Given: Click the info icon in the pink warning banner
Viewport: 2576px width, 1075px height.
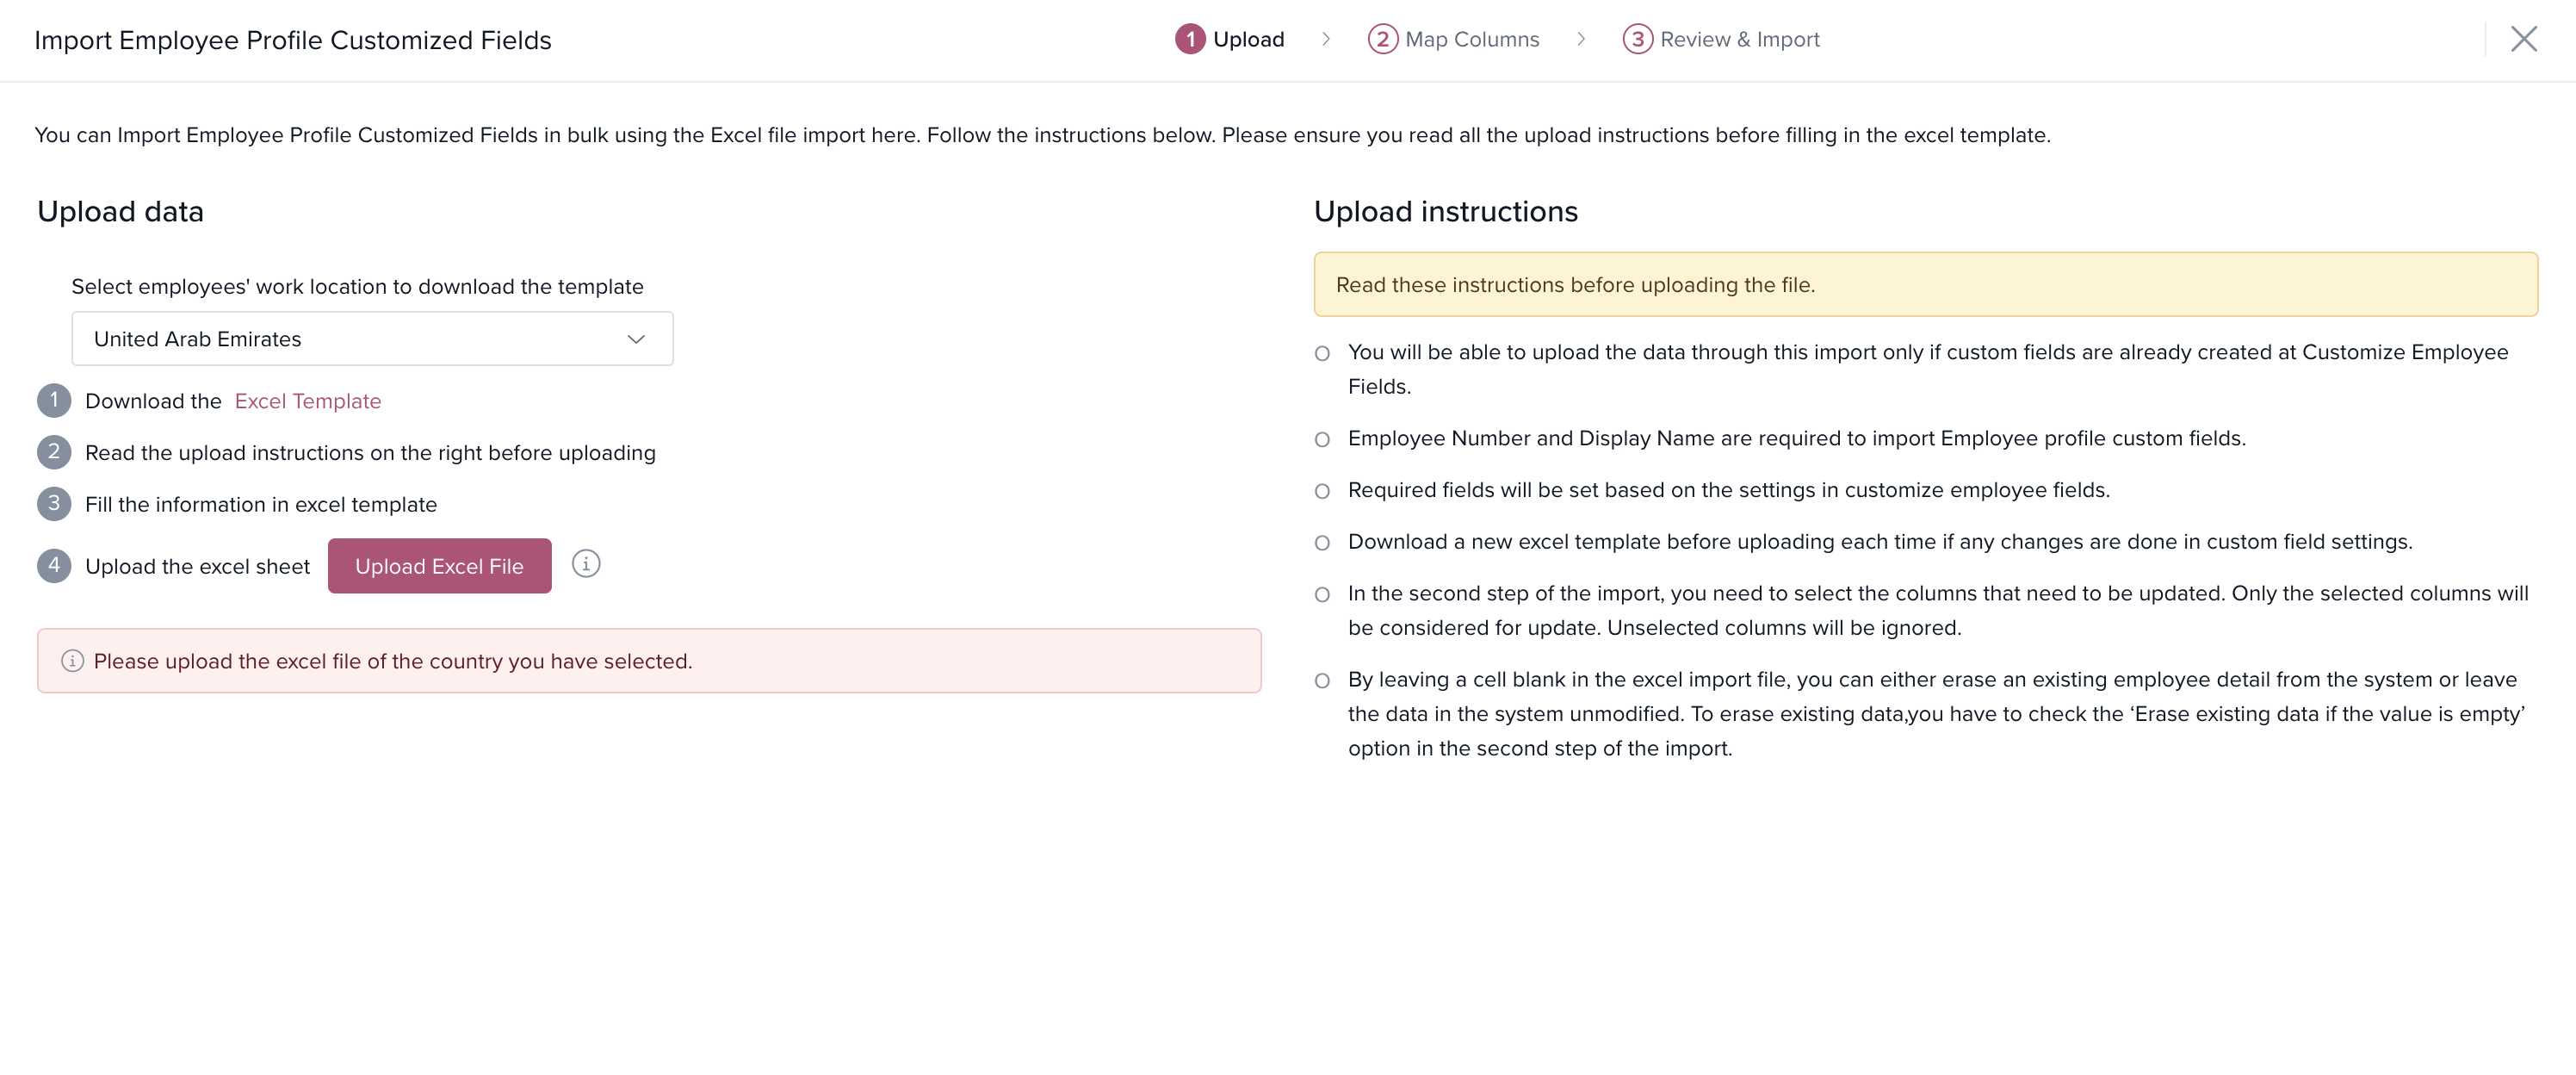Looking at the screenshot, I should coord(72,661).
